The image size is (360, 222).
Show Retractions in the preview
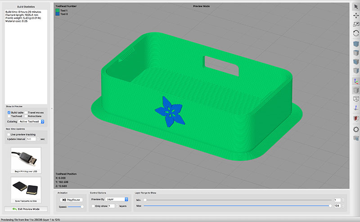[26, 116]
